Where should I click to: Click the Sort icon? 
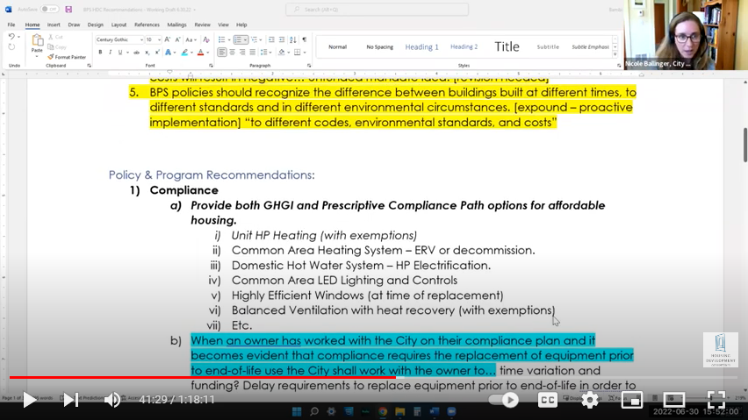coord(293,39)
